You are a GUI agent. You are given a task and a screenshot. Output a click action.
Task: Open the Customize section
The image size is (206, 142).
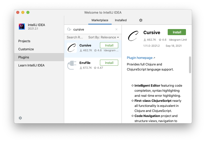[x=39, y=49]
